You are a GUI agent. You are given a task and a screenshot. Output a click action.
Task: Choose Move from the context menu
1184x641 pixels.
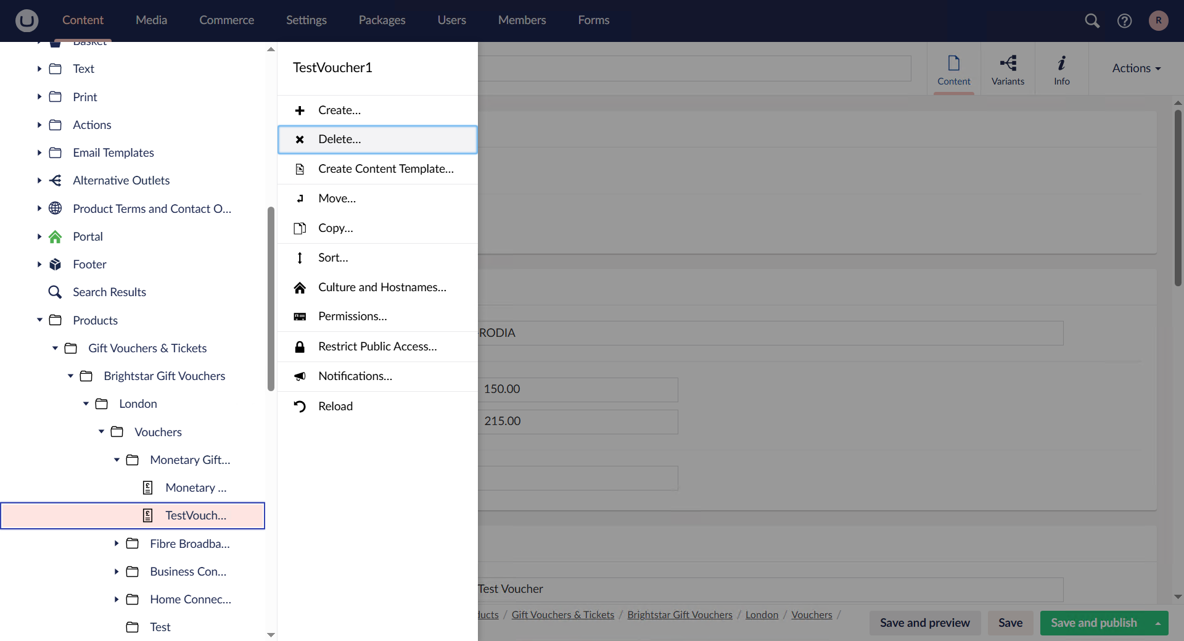pos(337,198)
